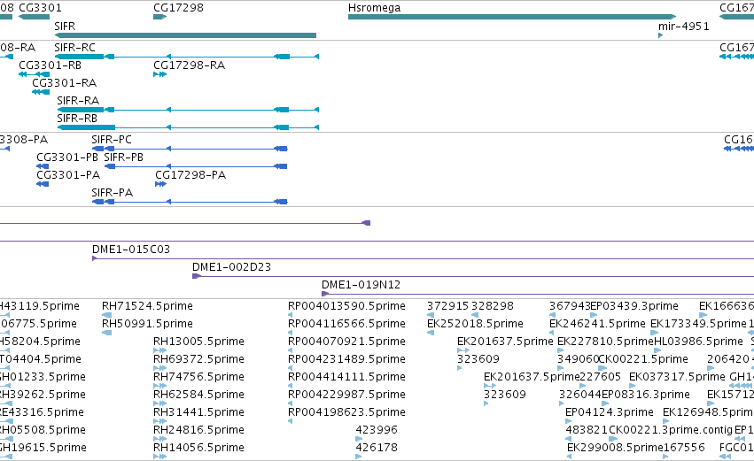Image resolution: width=754 pixels, height=461 pixels.
Task: Click the CG3301-PB protein label
Action: pos(67,158)
